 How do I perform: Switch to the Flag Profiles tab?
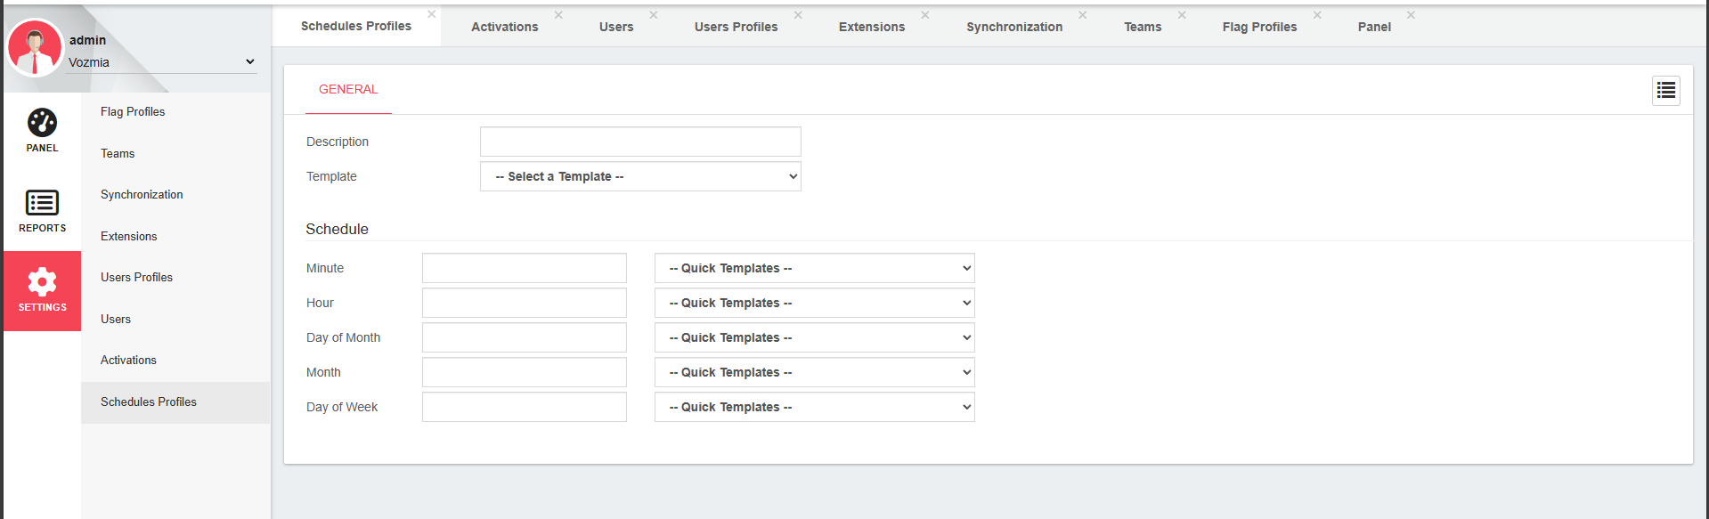click(x=1258, y=27)
